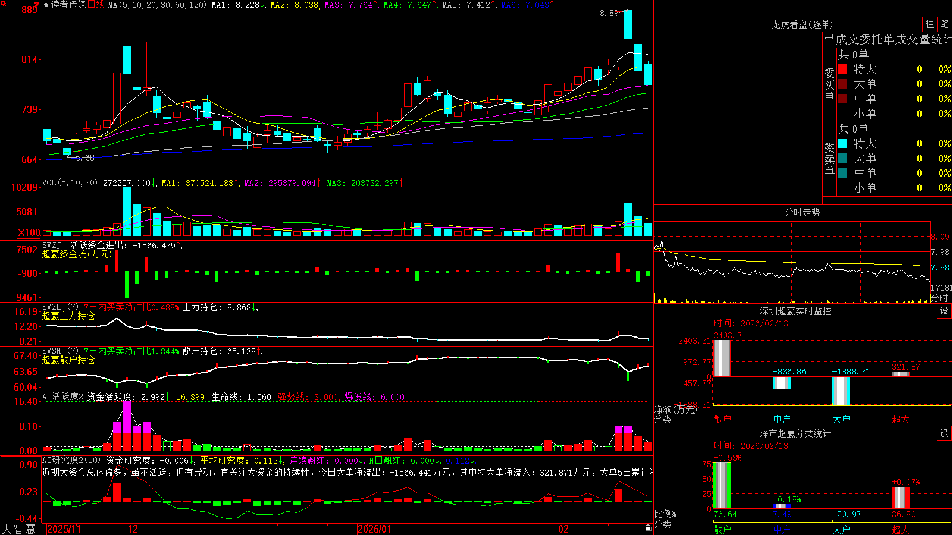952x535 pixels.
Task: Select the 已成交 tab
Action: (842, 39)
